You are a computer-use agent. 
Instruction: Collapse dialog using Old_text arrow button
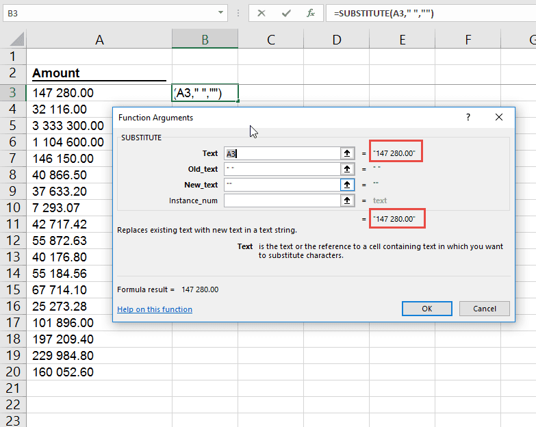[347, 169]
